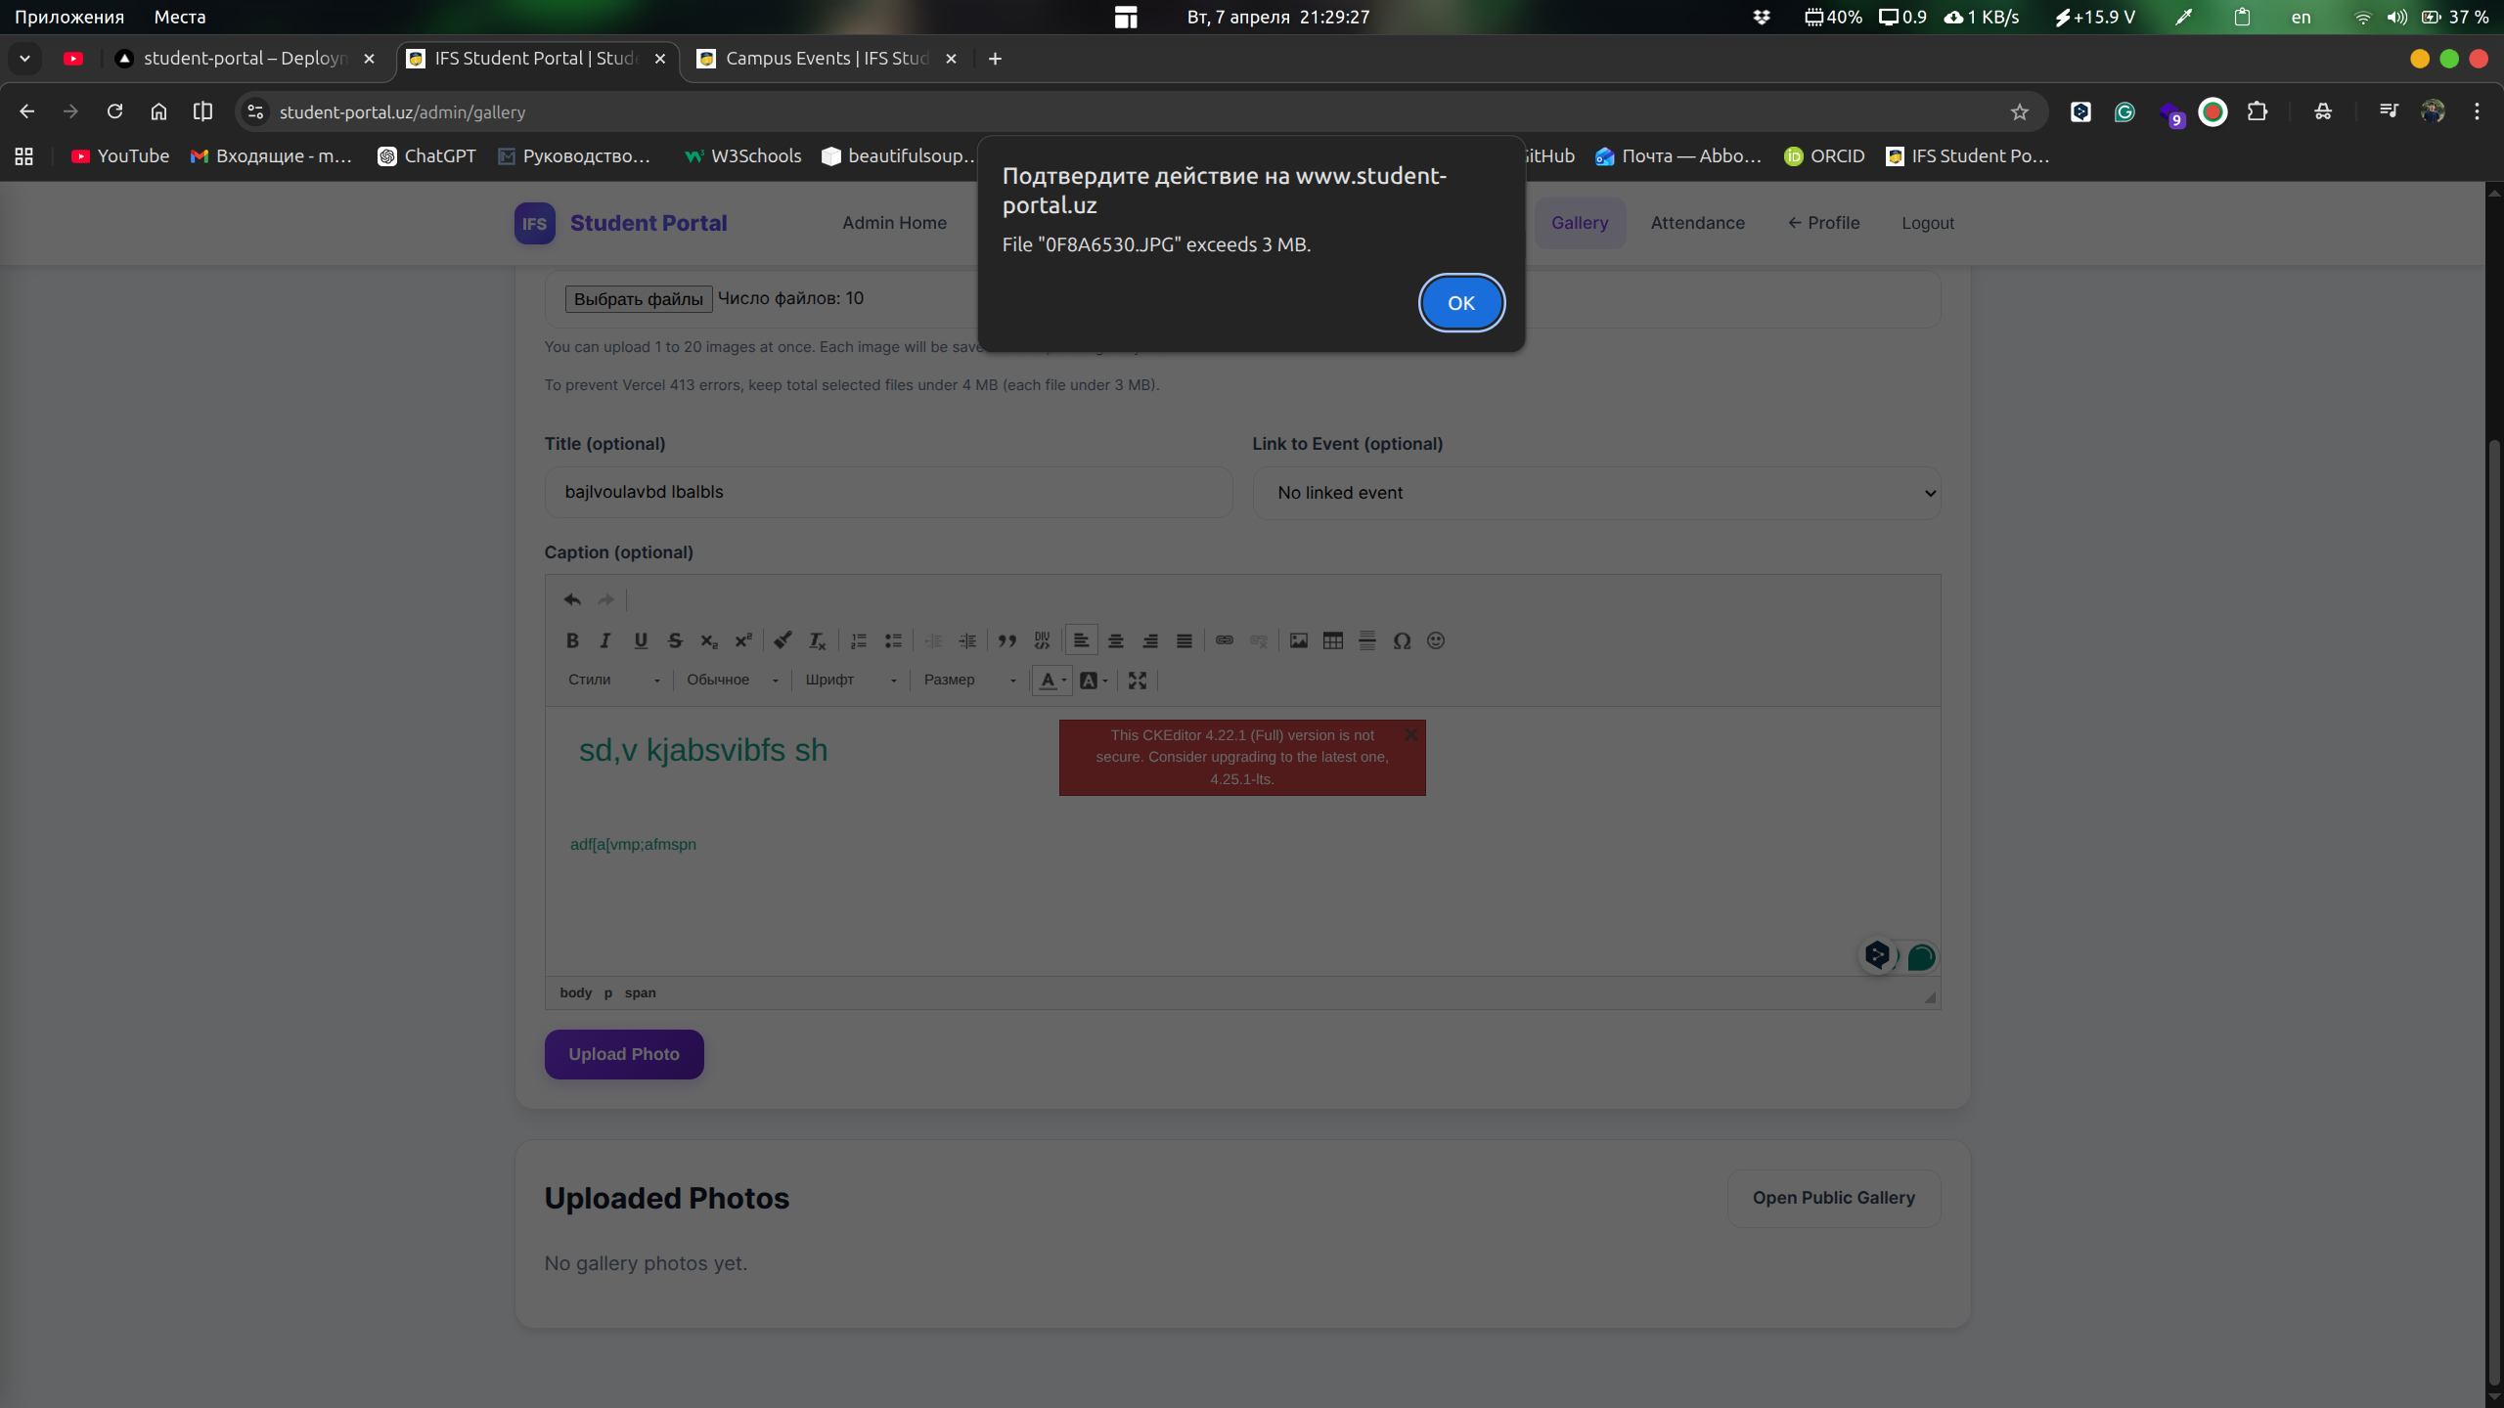Undo the last editor action
Screen dimensions: 2504x1408
click(572, 599)
